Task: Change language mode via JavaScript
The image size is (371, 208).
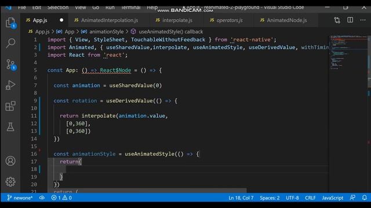Action: click(332, 198)
